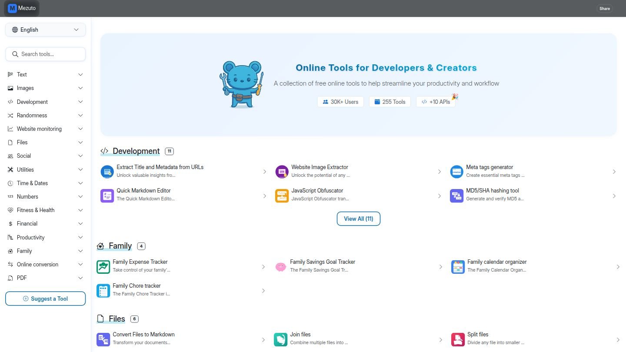Click arrow next to Meta tags generator
Image resolution: width=626 pixels, height=352 pixels.
pos(614,172)
